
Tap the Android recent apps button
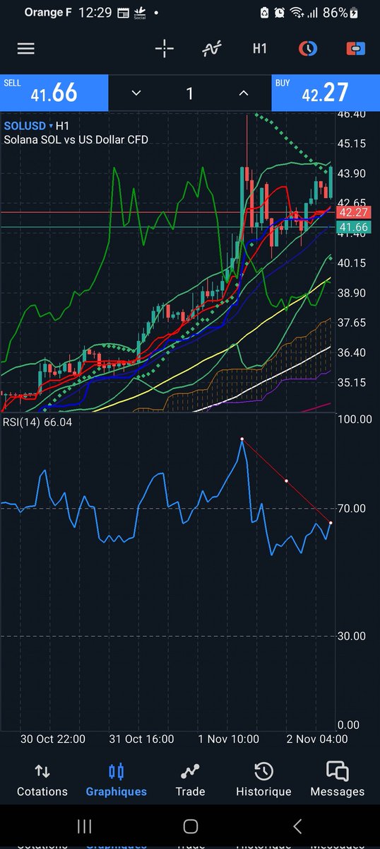pos(84,826)
